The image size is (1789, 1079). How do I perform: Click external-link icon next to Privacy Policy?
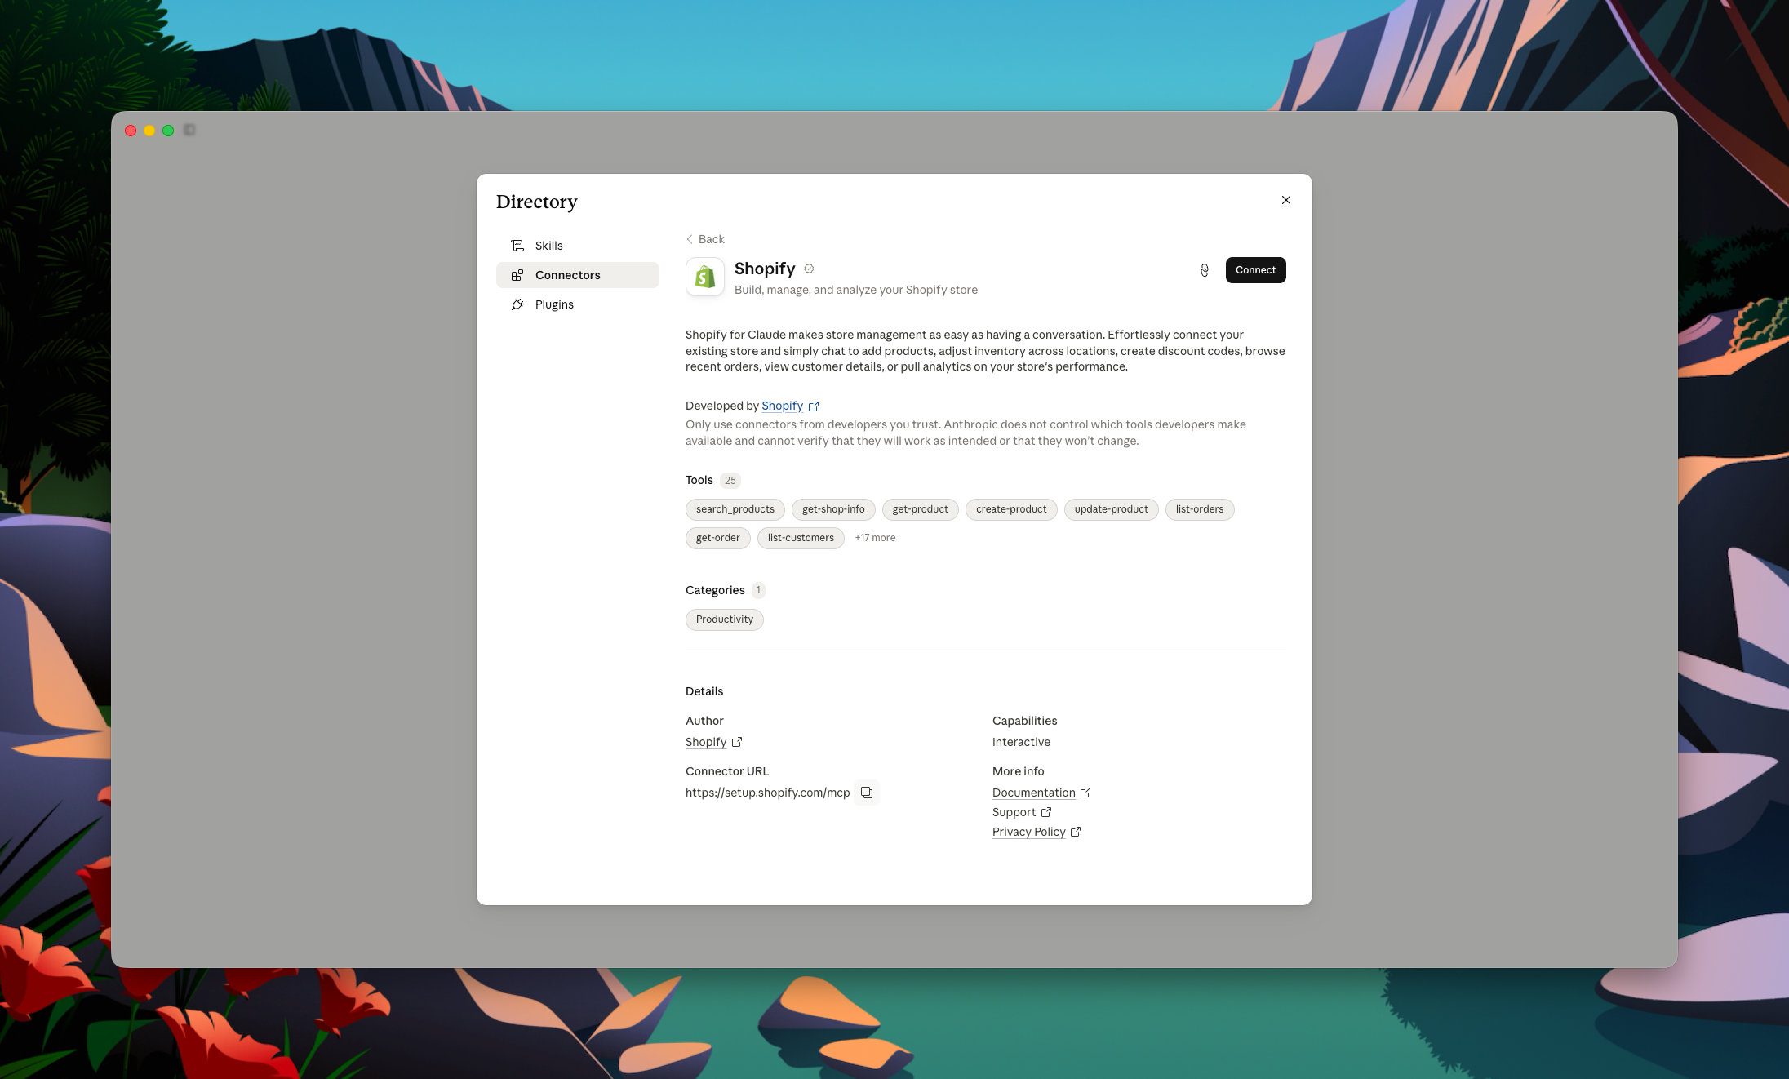click(x=1076, y=832)
